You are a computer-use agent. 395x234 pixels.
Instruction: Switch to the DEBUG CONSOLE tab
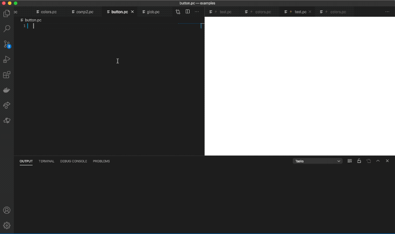(x=74, y=161)
